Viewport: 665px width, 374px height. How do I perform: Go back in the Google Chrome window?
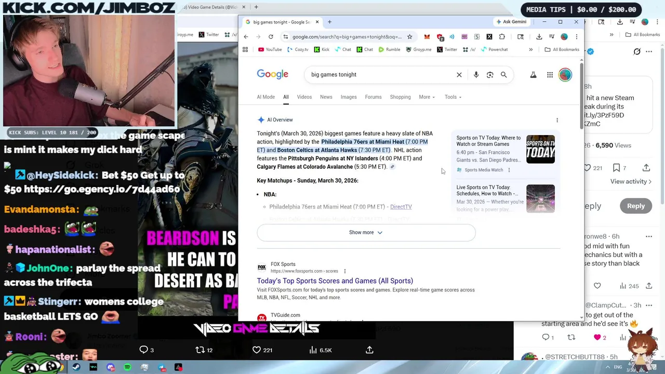click(x=246, y=37)
